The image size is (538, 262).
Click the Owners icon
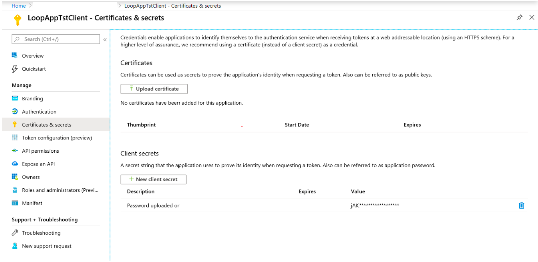coord(15,177)
